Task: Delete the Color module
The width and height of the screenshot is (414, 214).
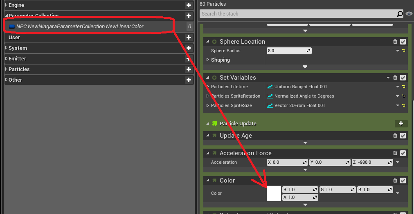Action: [395, 181]
